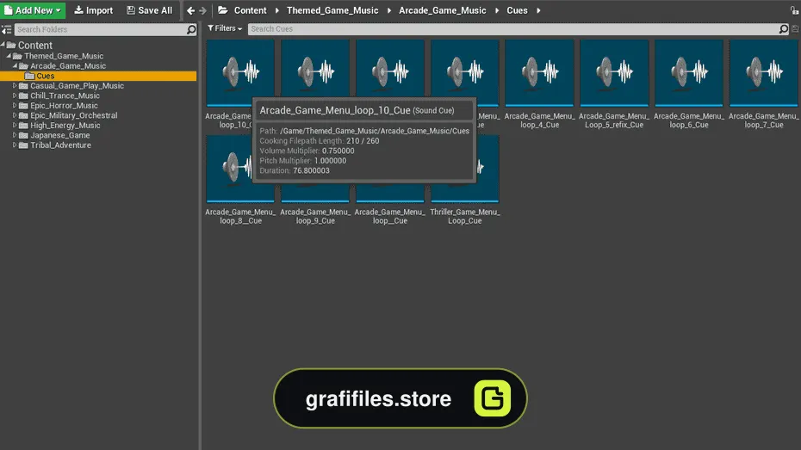Click the Arcade_Game_Menu_loop__Cue label
This screenshot has height=450, width=801.
point(390,216)
